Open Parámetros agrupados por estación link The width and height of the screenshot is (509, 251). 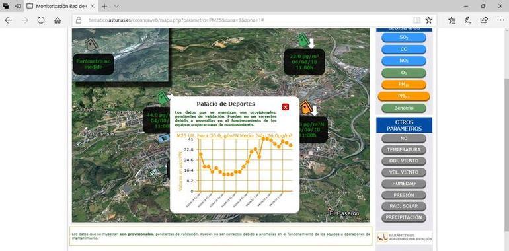coord(405,237)
